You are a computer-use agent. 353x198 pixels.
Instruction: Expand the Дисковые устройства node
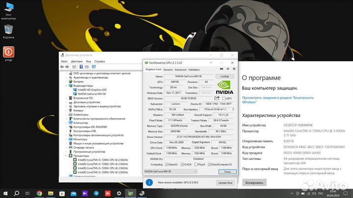[66, 102]
